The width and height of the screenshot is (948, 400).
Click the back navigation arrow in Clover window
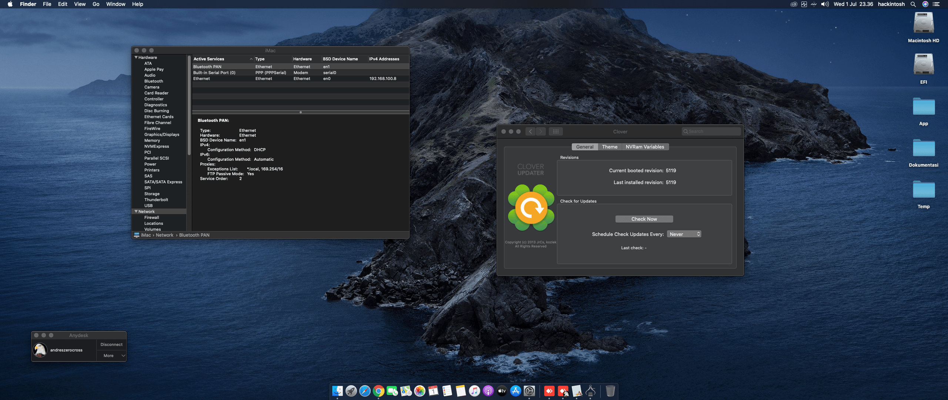tap(530, 131)
